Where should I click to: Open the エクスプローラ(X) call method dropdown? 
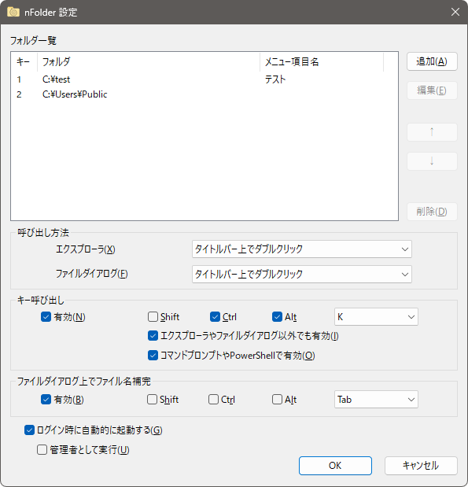coord(302,249)
